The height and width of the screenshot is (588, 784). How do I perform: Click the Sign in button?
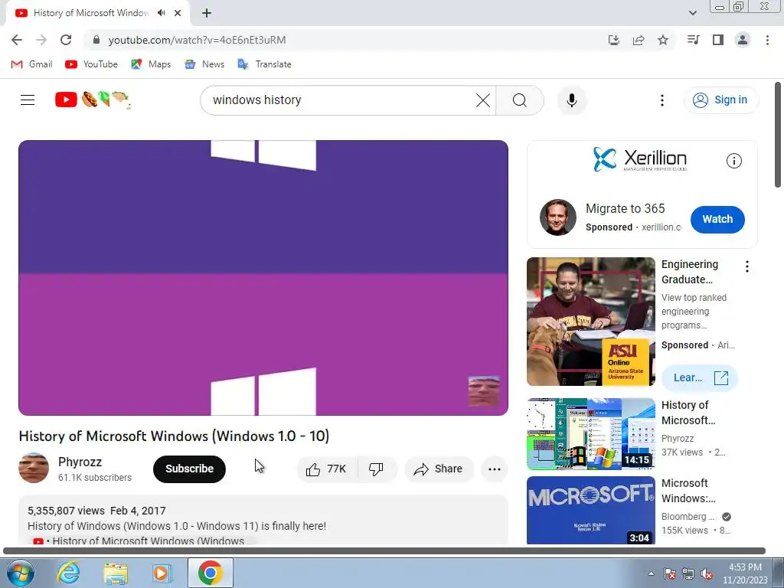720,100
